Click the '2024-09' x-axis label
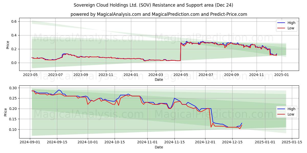307x153 pixels. click(x=232, y=75)
